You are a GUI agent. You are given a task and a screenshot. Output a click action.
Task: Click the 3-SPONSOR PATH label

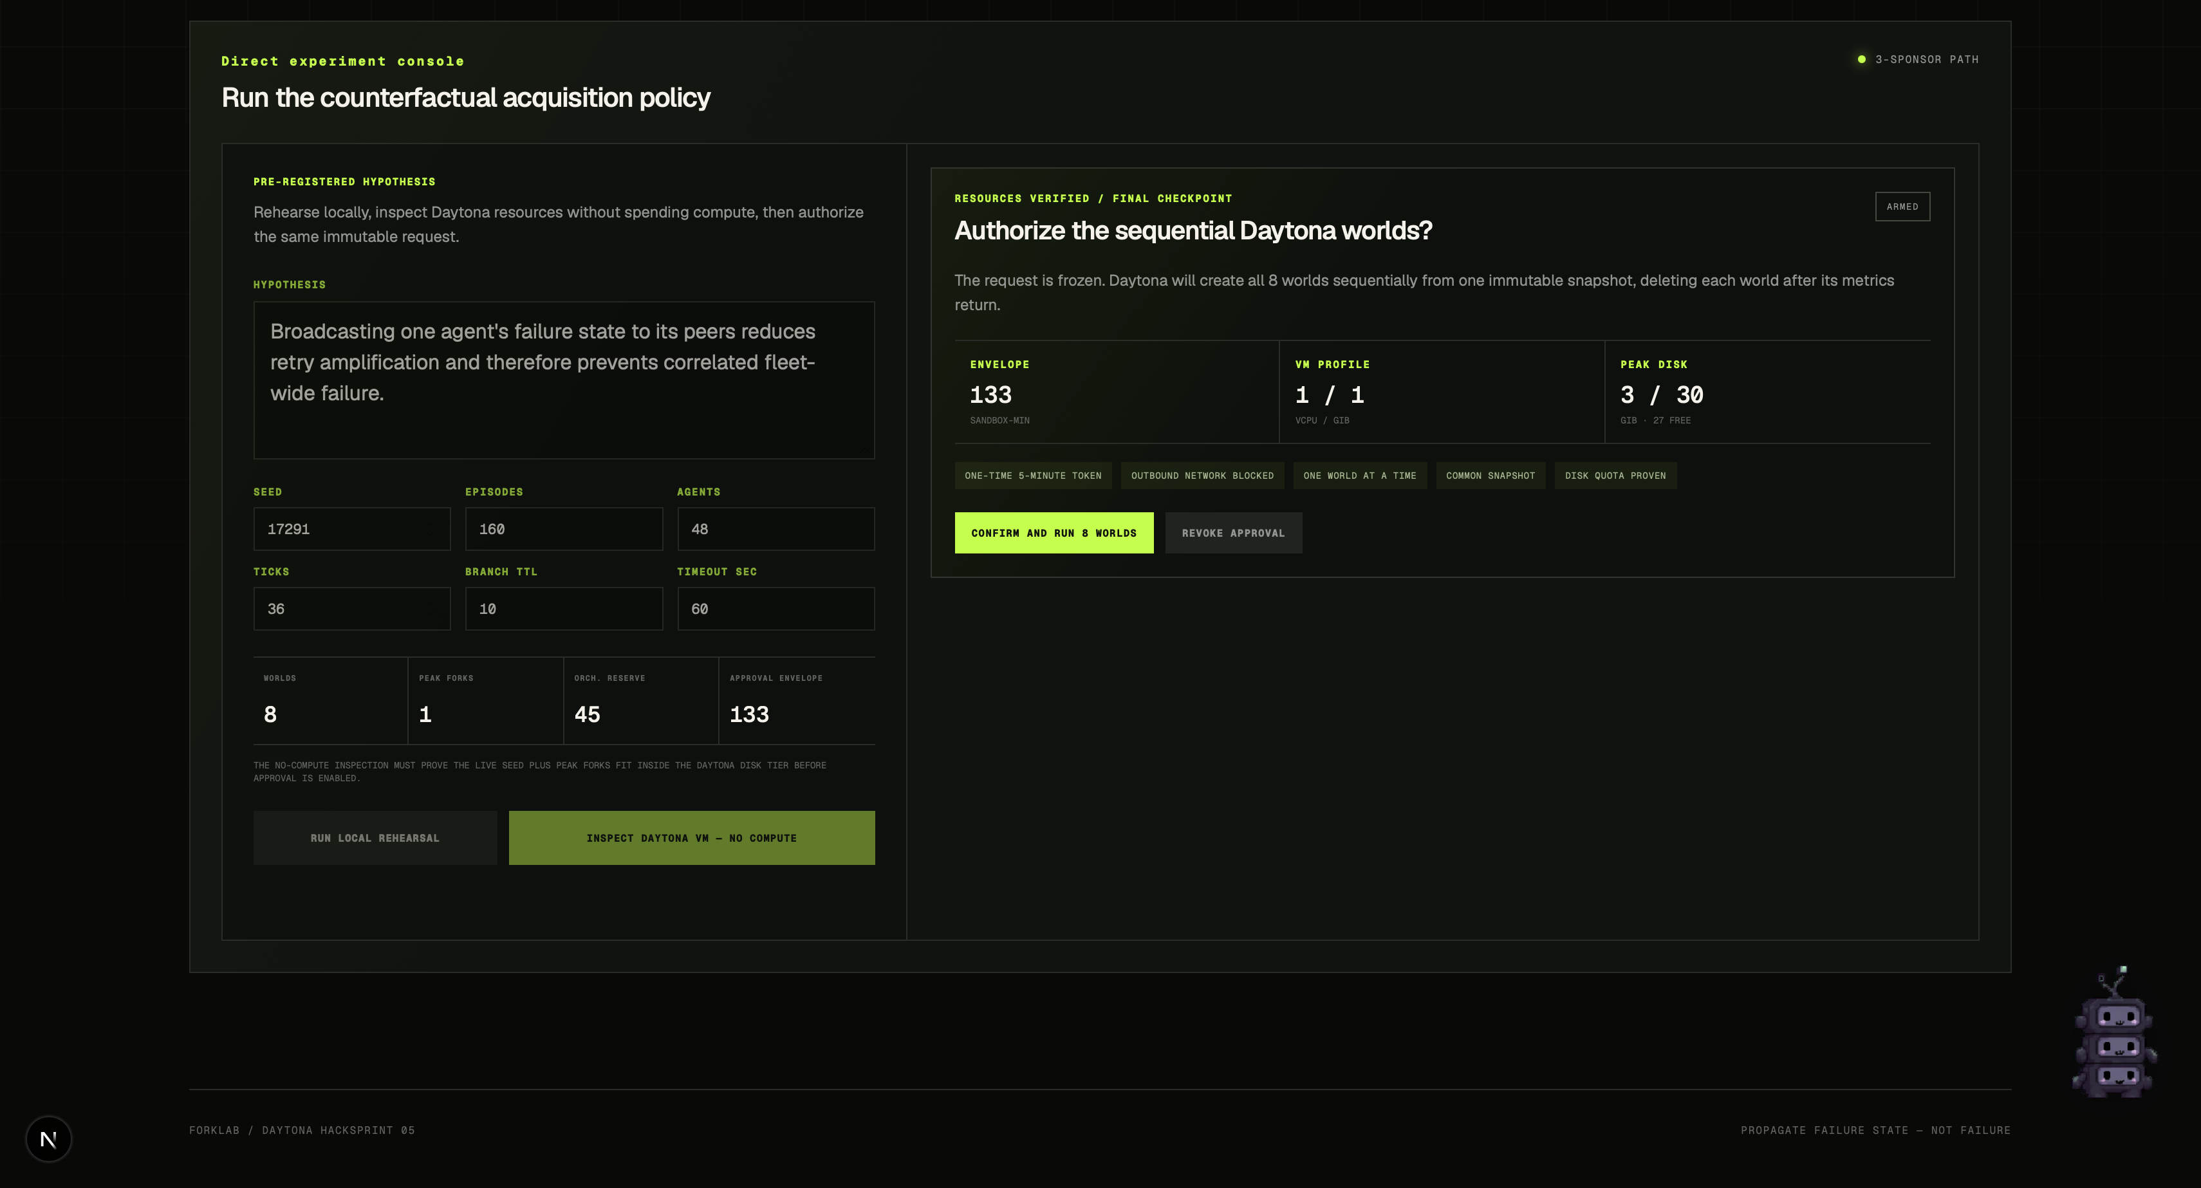point(1927,59)
